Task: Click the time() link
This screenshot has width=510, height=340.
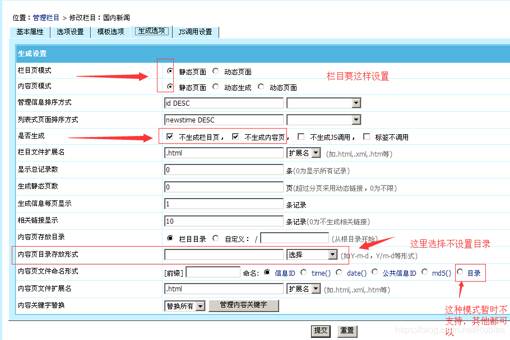Action: (321, 273)
